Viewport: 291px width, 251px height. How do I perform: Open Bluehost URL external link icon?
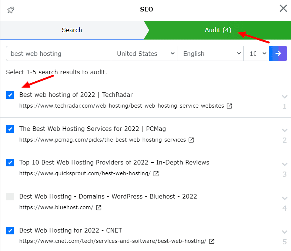click(99, 208)
